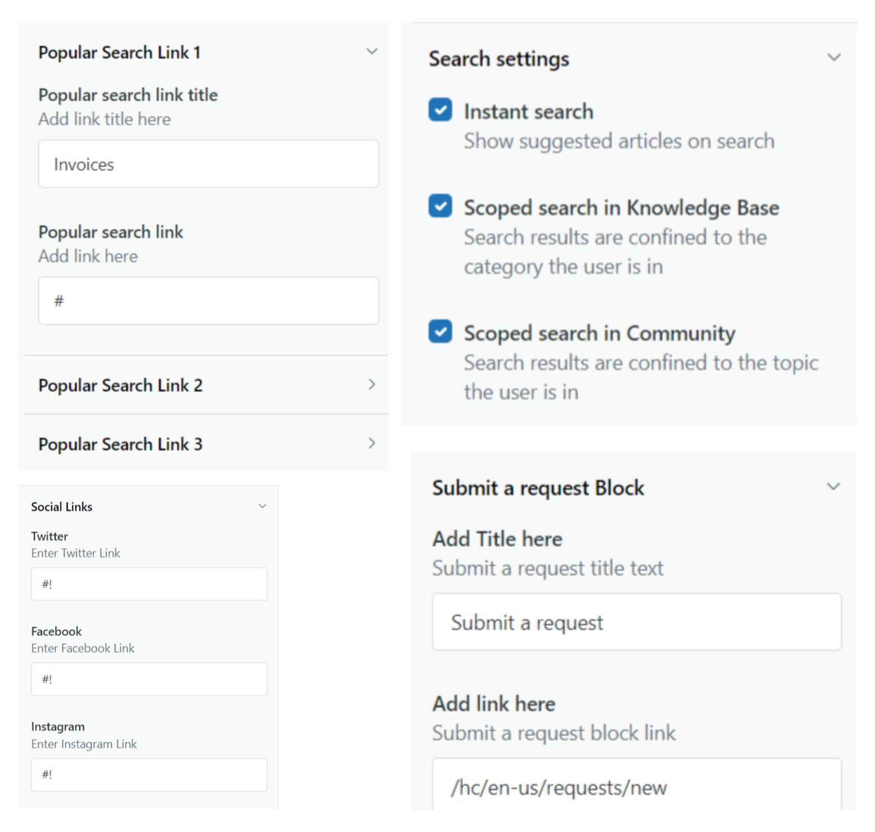Click the Popular Search Link 2 heading

(x=120, y=386)
